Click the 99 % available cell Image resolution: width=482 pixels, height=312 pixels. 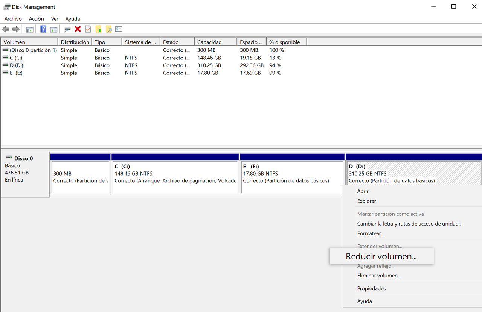(275, 73)
